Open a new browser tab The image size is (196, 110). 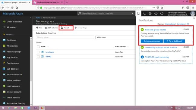[67, 2]
